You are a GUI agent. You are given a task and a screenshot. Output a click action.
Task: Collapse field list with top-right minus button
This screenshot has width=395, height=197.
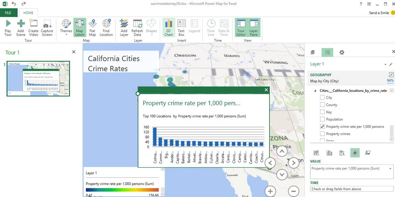pyautogui.click(x=392, y=91)
